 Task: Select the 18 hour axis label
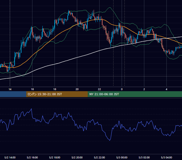coord(55,89)
